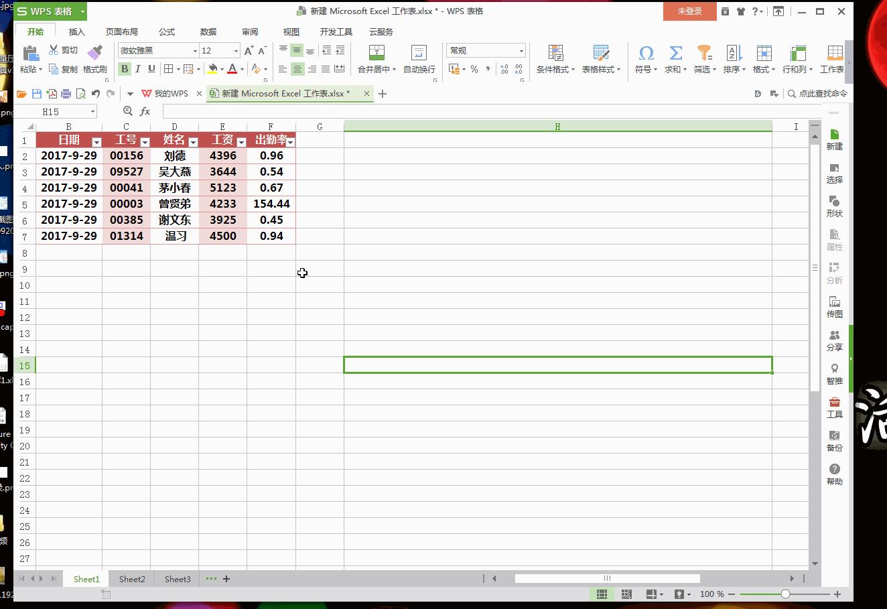Click the Conditional Formatting (条件格式) icon
The image size is (887, 609).
(x=555, y=53)
